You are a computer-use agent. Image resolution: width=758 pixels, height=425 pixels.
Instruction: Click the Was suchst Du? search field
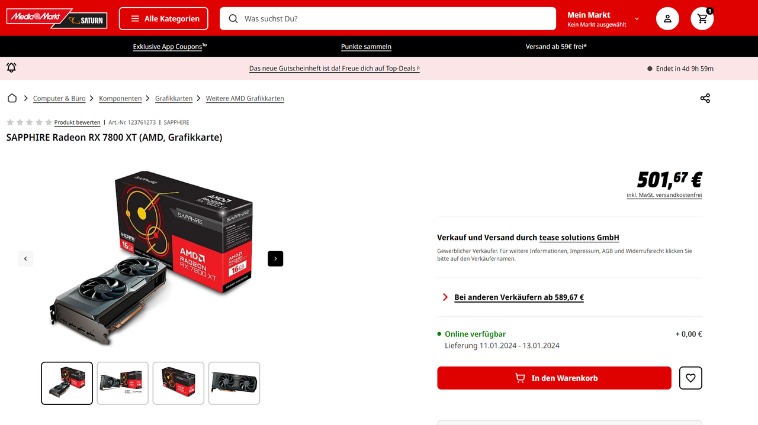tap(388, 19)
